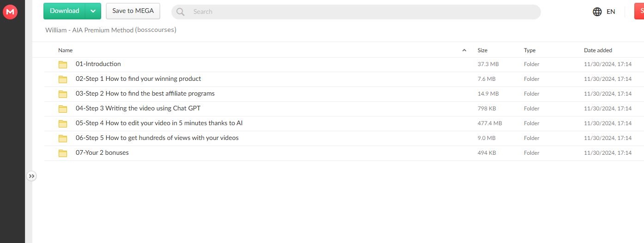This screenshot has width=644, height=243.
Task: Click the Save to MEGA button
Action: [x=133, y=11]
